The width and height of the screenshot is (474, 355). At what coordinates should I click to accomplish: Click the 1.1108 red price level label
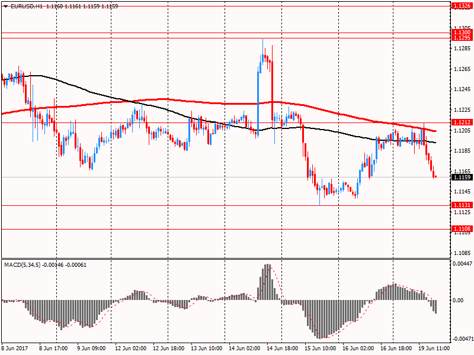point(462,229)
